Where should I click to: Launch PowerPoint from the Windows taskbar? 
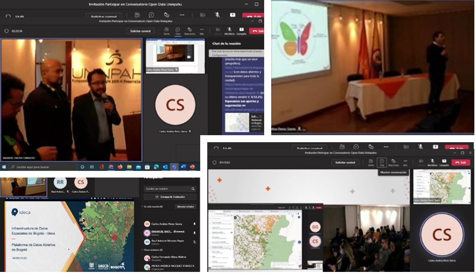pos(192,167)
